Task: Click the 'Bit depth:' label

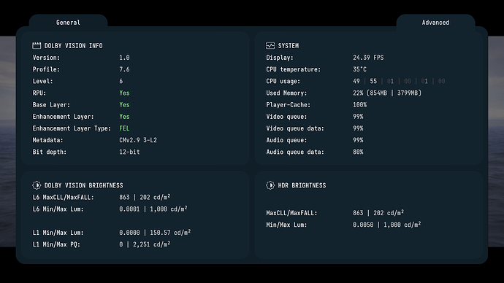Action: (x=50, y=152)
